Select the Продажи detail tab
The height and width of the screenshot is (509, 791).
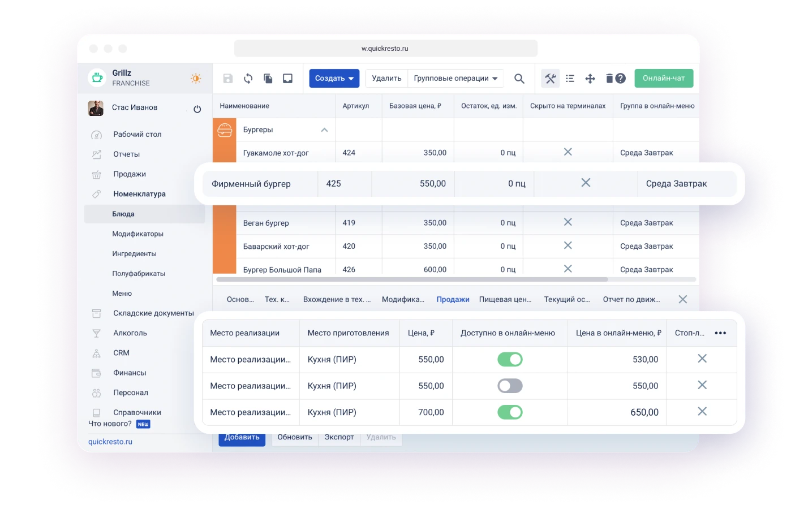[453, 300]
